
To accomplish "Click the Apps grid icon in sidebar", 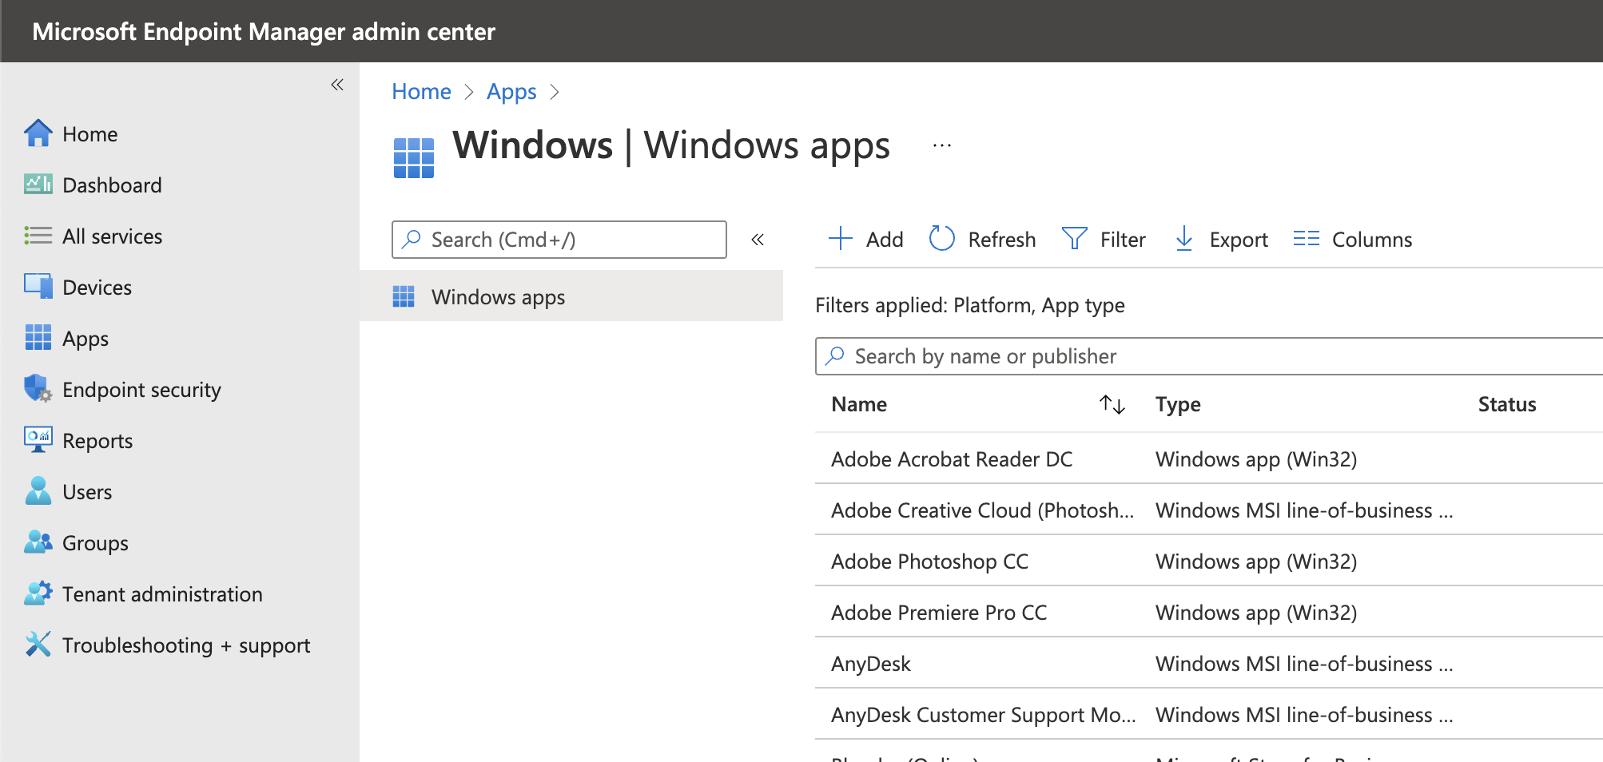I will (x=38, y=338).
